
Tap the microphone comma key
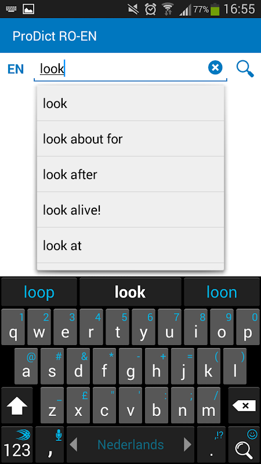tap(50, 444)
